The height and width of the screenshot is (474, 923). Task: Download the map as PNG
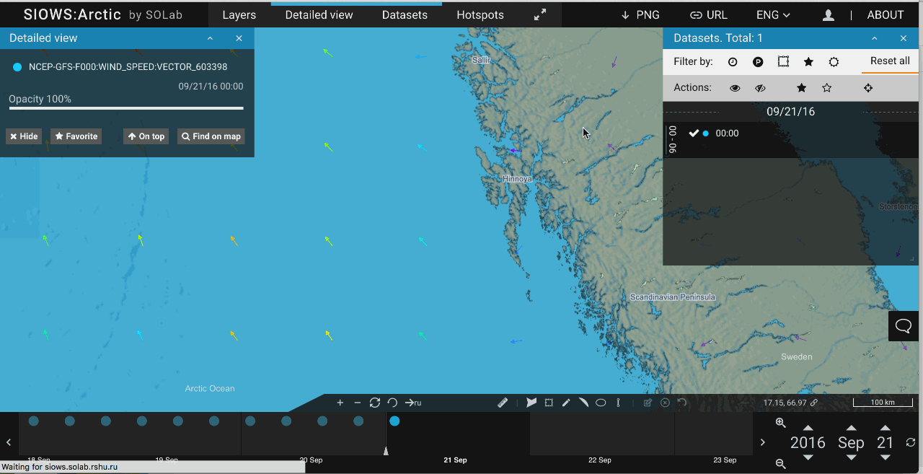pos(640,14)
